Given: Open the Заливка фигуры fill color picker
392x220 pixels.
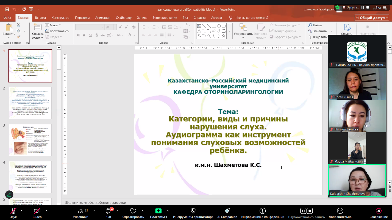Looking at the screenshot, I should click(284, 25).
